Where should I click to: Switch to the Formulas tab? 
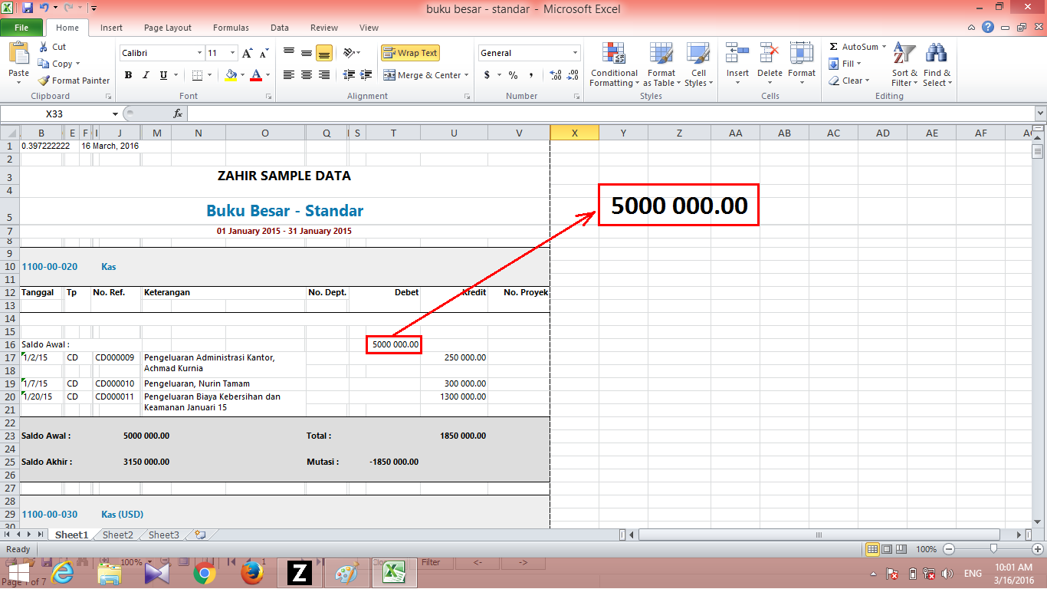(231, 28)
